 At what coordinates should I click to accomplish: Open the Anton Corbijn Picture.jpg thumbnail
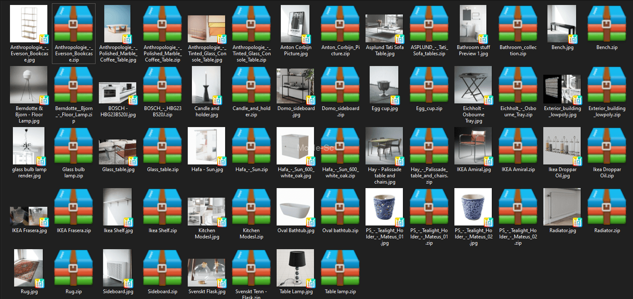295,24
